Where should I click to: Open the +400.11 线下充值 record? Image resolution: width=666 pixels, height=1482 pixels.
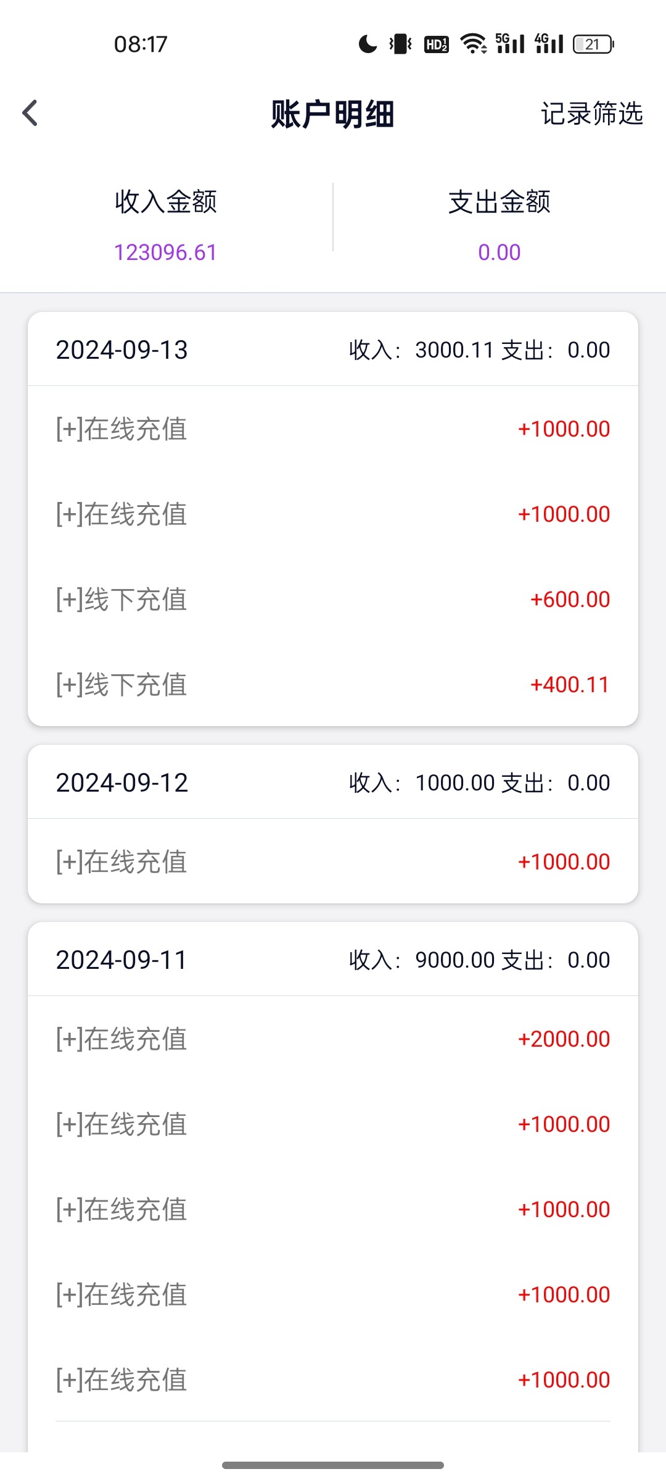(x=333, y=685)
